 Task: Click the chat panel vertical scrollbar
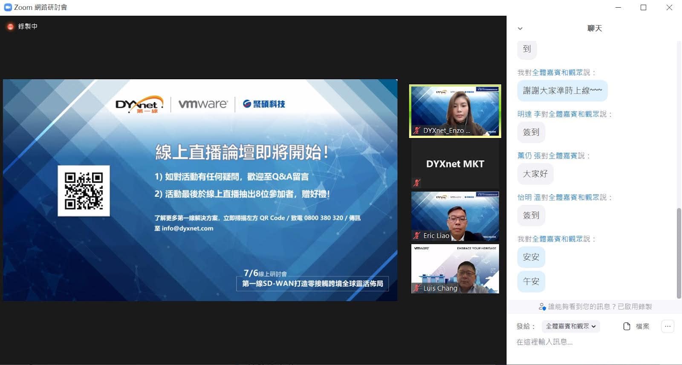point(679,253)
